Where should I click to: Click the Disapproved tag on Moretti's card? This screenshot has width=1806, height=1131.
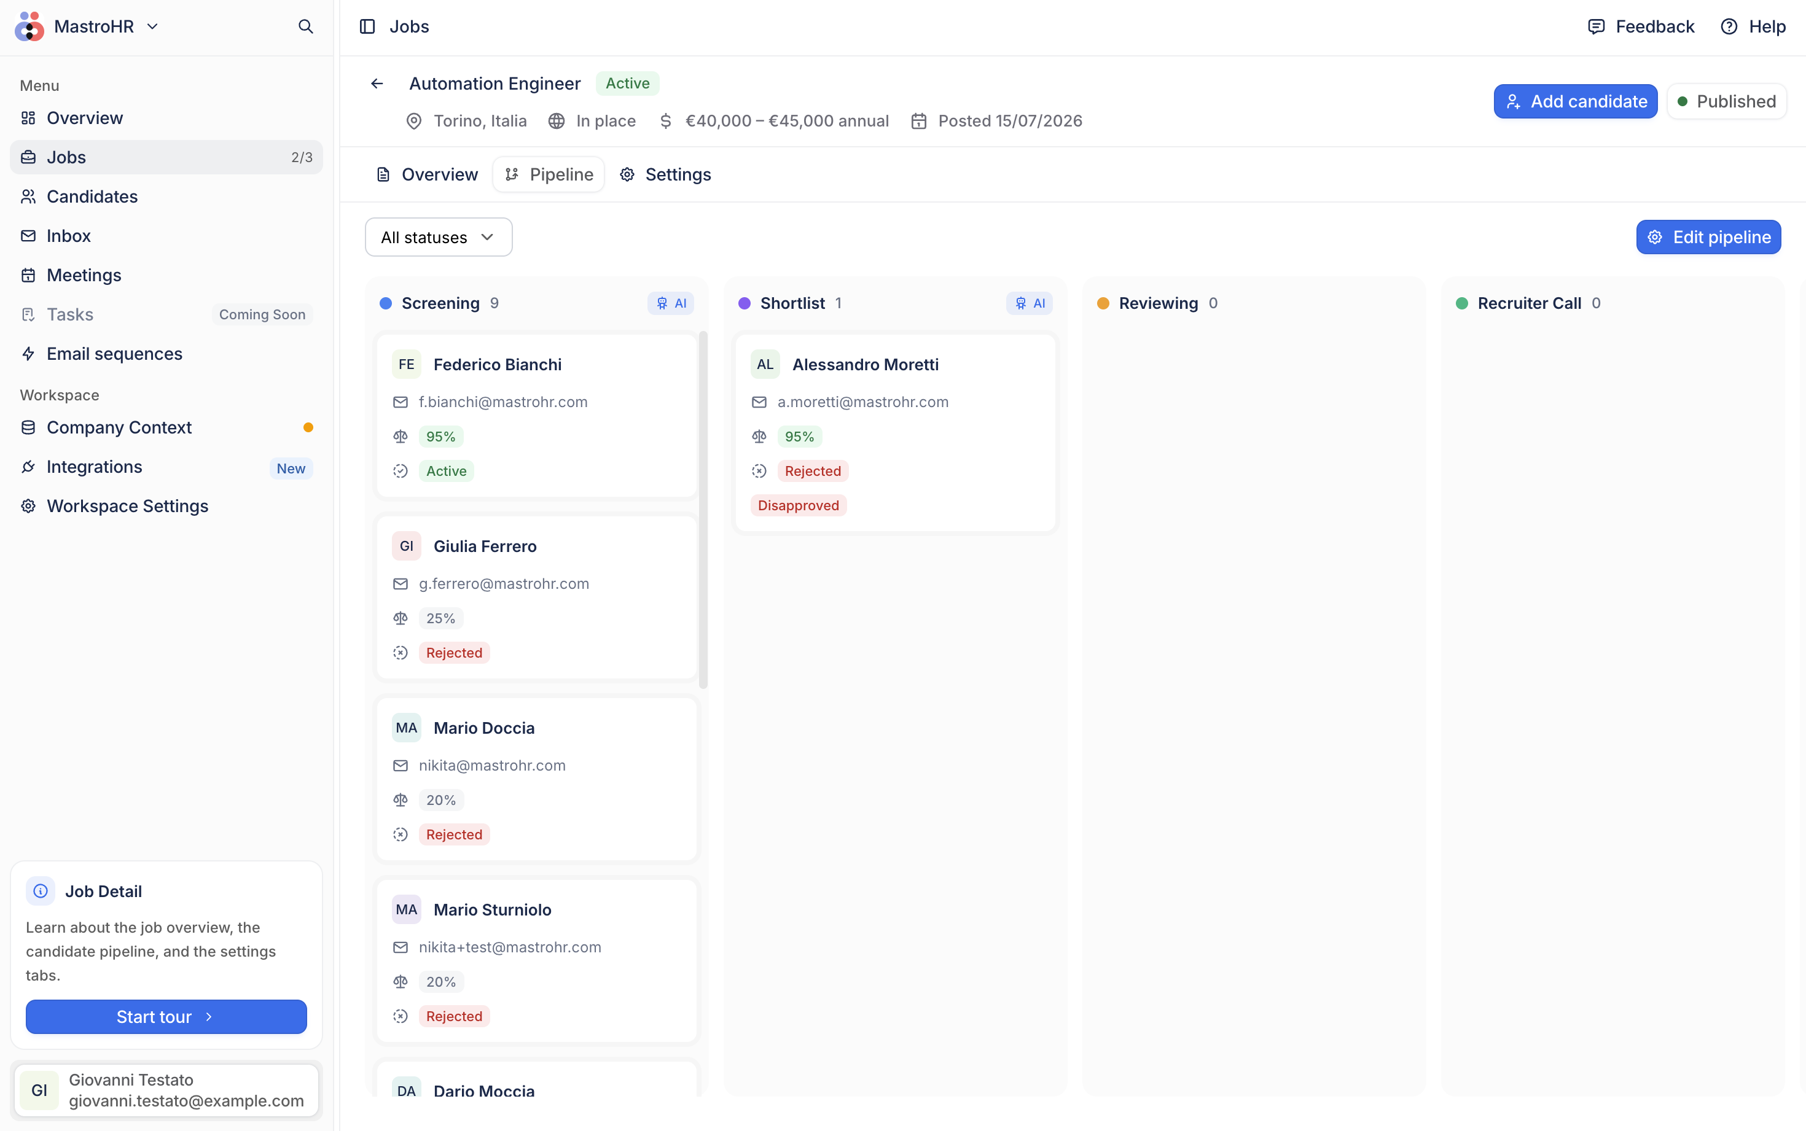coord(798,506)
